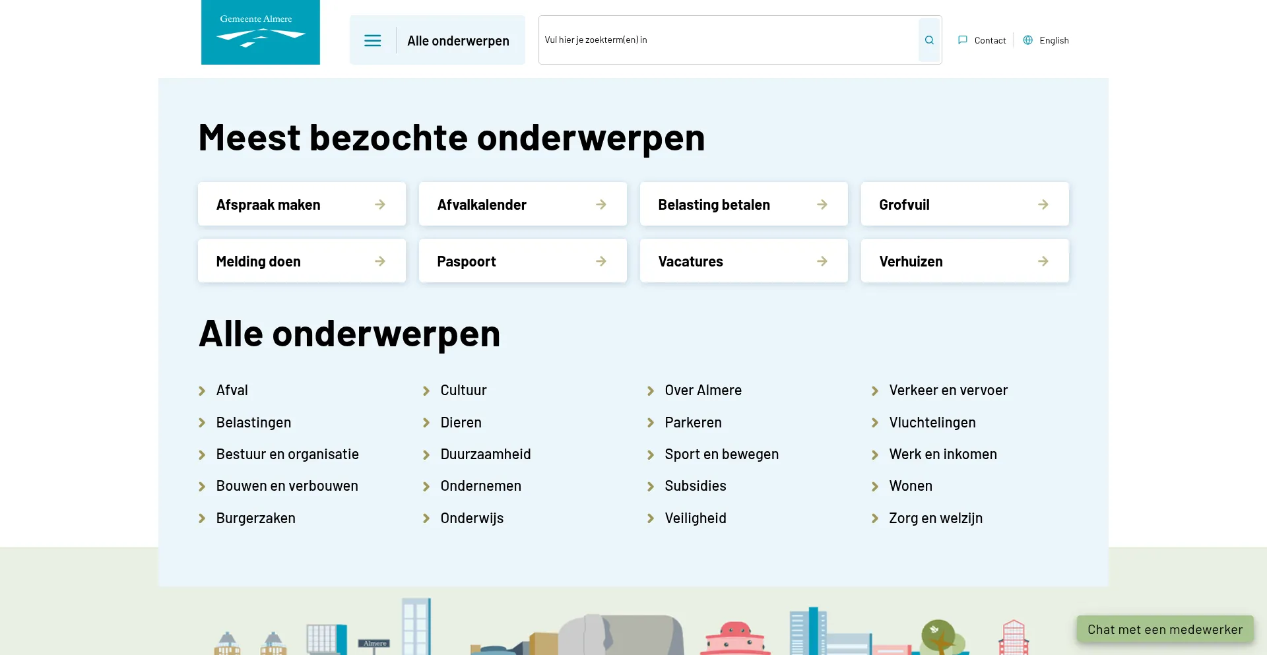Click the chevron beside Verkeer en vervoer
The width and height of the screenshot is (1267, 655).
[875, 391]
